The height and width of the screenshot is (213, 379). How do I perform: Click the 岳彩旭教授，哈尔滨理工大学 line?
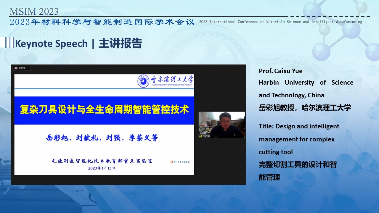[305, 108]
